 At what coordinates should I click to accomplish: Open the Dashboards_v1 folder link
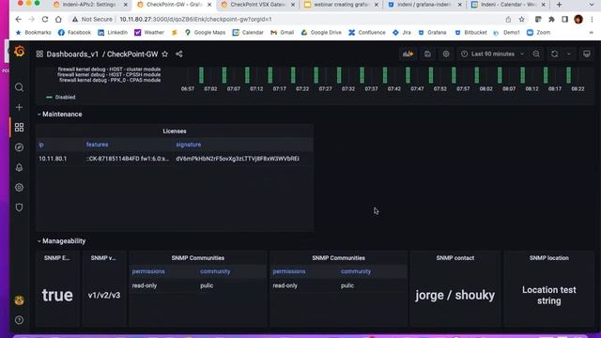pos(72,54)
